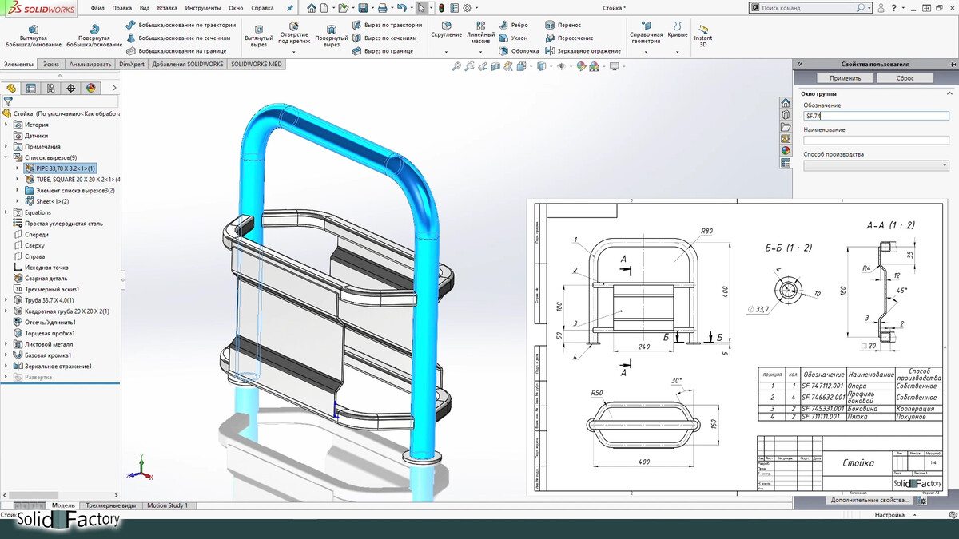Open the Инструменты menu
The height and width of the screenshot is (539, 959).
click(x=202, y=8)
